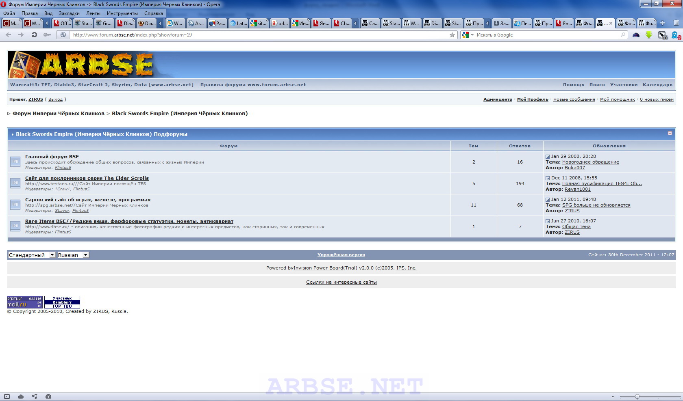Click the globe site info badge
The height and width of the screenshot is (401, 683).
(x=63, y=35)
